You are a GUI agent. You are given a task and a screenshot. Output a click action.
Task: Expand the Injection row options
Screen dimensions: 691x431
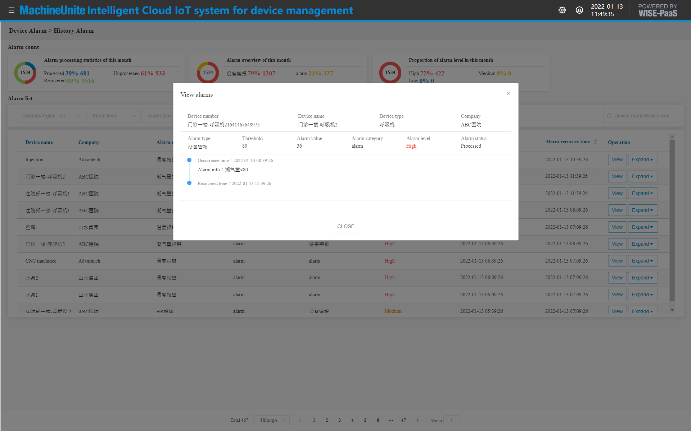(642, 159)
